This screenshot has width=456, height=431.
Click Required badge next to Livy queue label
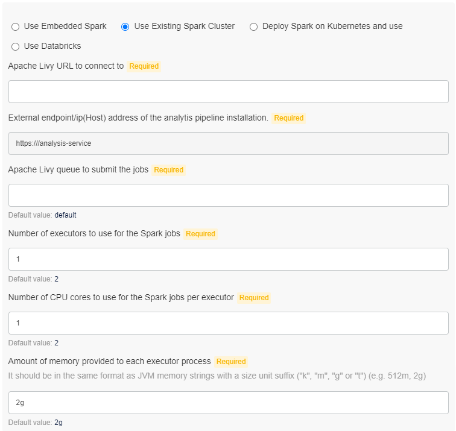[169, 170]
